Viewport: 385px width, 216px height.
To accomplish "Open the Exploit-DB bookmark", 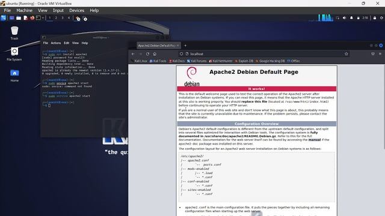I will point(244,61).
